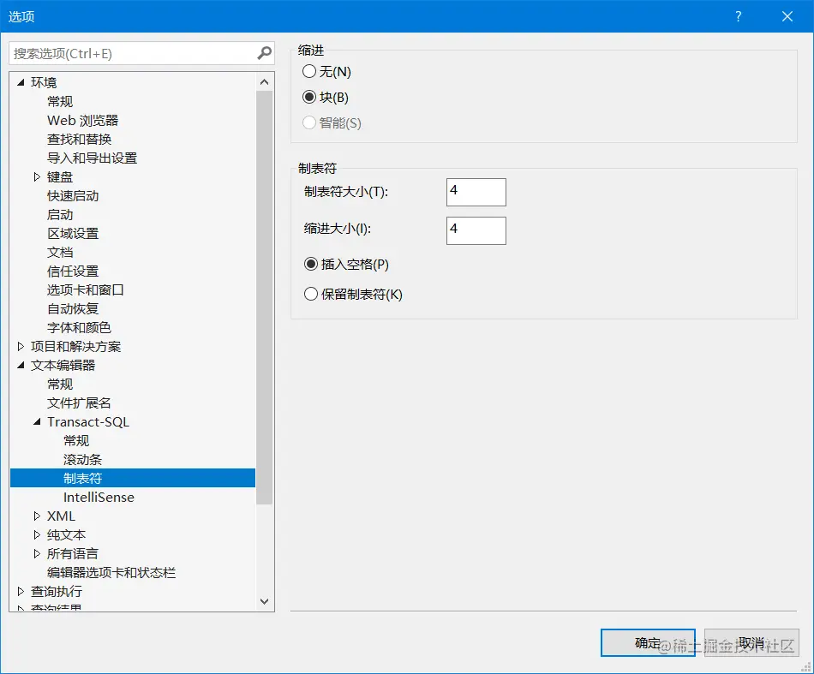
Task: Click inside the 制表符大小 input field
Action: click(476, 192)
